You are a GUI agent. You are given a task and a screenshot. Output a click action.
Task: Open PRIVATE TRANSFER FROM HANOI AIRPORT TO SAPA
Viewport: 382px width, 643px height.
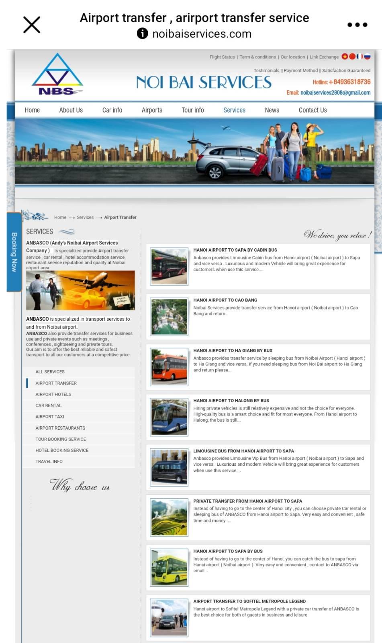point(247,501)
